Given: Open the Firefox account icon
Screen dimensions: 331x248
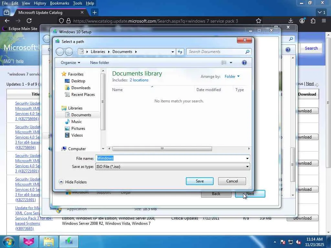Looking at the screenshot, I should (x=302, y=21).
